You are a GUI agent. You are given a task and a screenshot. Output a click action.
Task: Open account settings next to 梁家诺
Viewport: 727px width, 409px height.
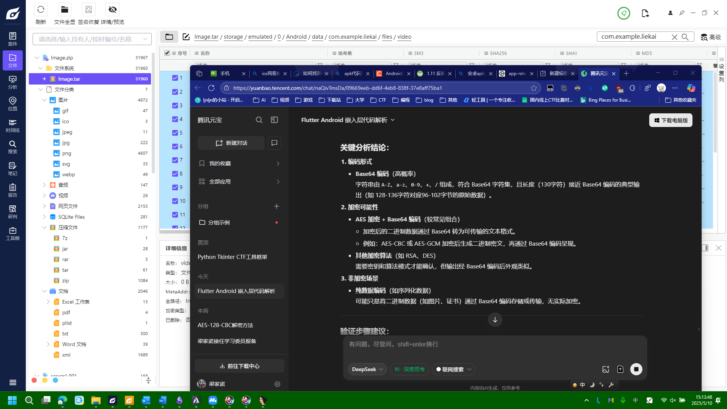(x=277, y=384)
